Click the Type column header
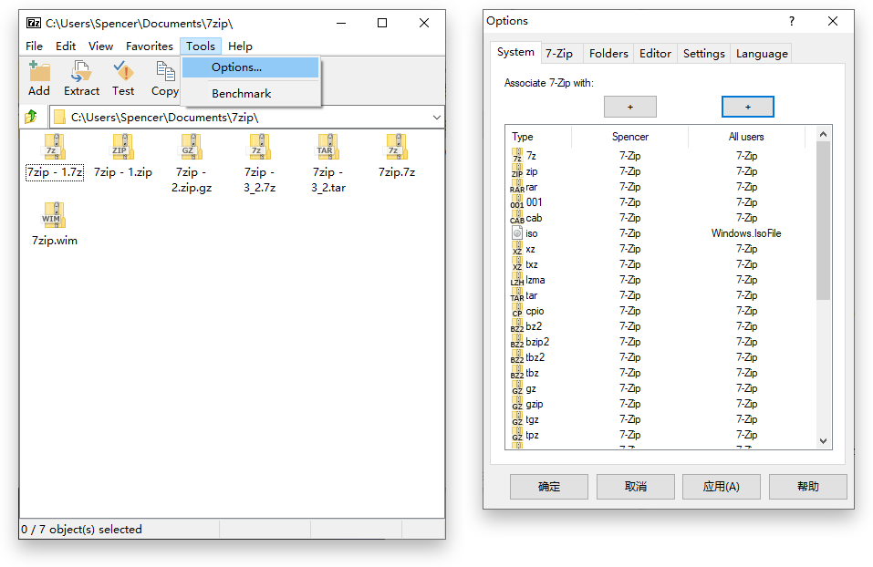Viewport: 873px width, 567px height. pos(538,137)
